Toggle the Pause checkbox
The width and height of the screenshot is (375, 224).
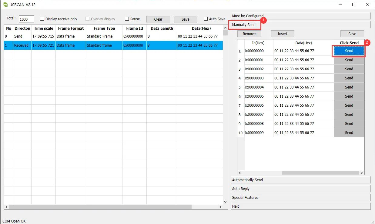point(127,19)
